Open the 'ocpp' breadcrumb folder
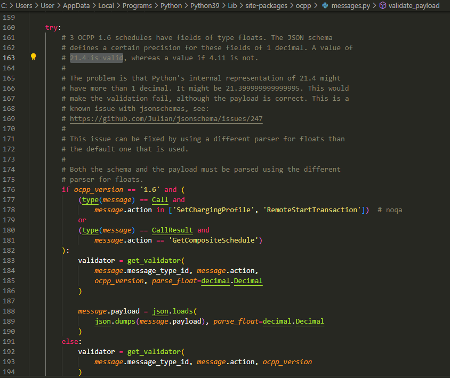The height and width of the screenshot is (378, 450). point(303,5)
